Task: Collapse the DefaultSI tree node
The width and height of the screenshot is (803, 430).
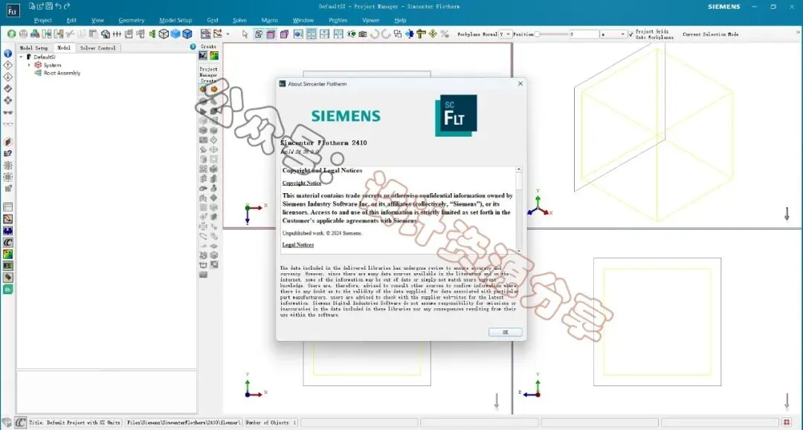Action: point(21,56)
